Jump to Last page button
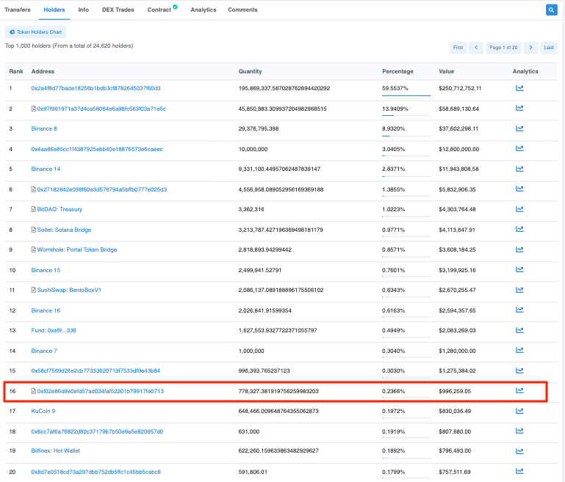 pyautogui.click(x=549, y=48)
